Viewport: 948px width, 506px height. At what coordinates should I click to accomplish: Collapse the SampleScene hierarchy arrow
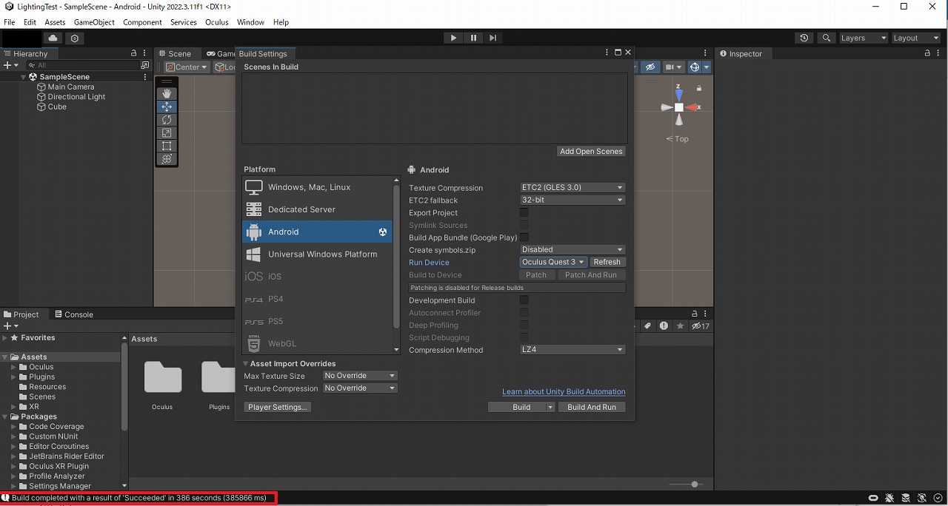[24, 77]
